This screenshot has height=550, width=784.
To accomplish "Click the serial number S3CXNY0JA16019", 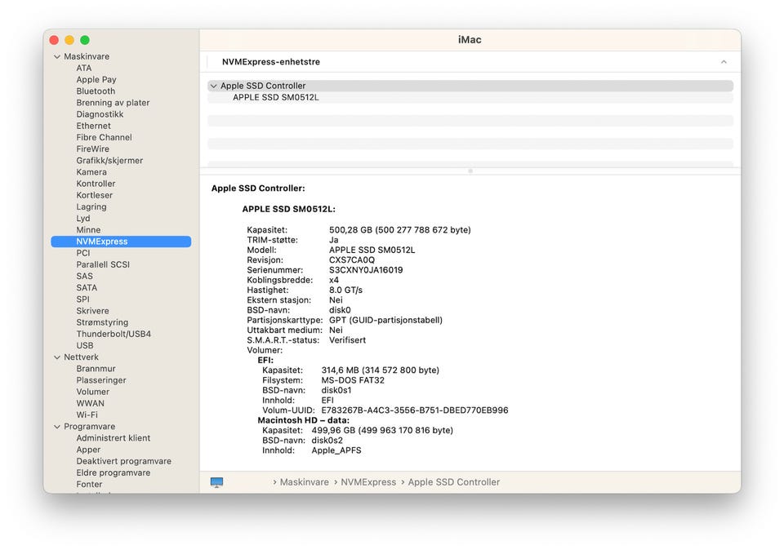I will pos(366,270).
